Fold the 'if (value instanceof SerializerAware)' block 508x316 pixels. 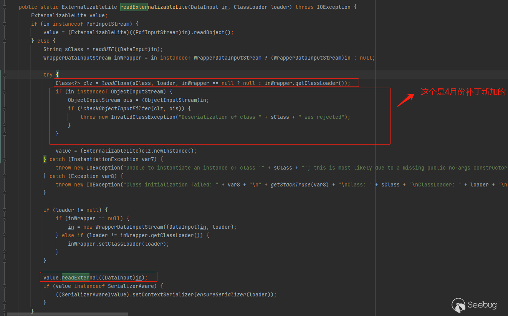point(4,286)
